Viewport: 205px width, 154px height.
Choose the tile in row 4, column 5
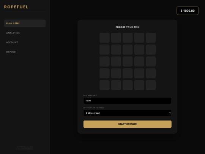(x=151, y=73)
